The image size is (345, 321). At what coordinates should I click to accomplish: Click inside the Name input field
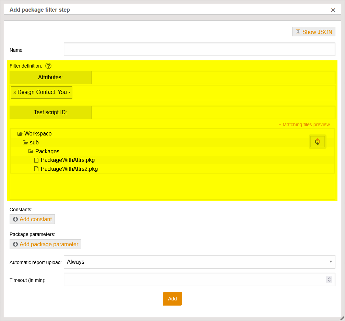(x=200, y=49)
